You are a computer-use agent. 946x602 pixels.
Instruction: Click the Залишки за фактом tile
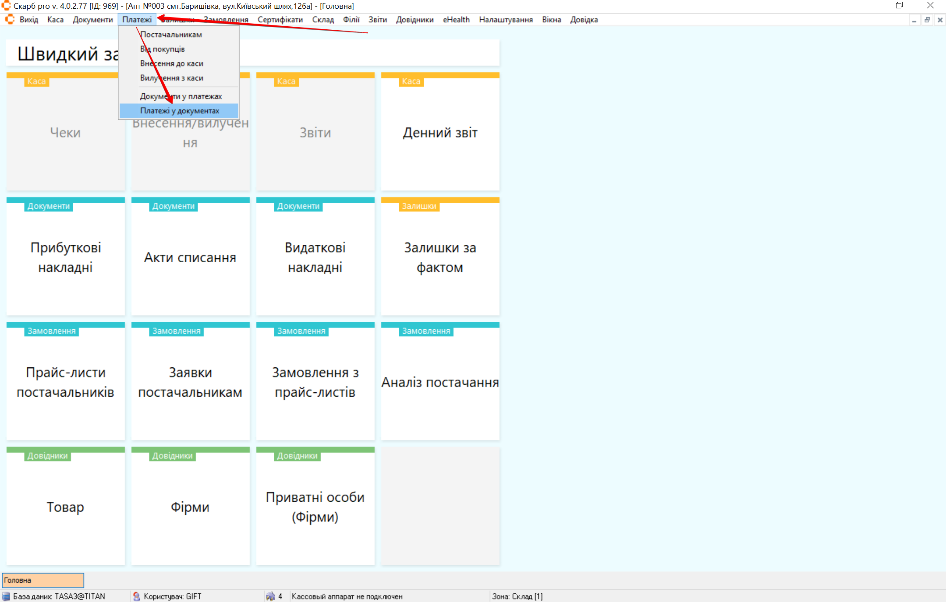[x=440, y=257]
